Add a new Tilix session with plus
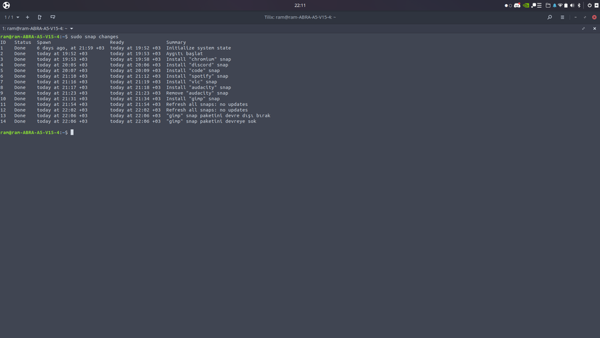600x338 pixels. (27, 17)
